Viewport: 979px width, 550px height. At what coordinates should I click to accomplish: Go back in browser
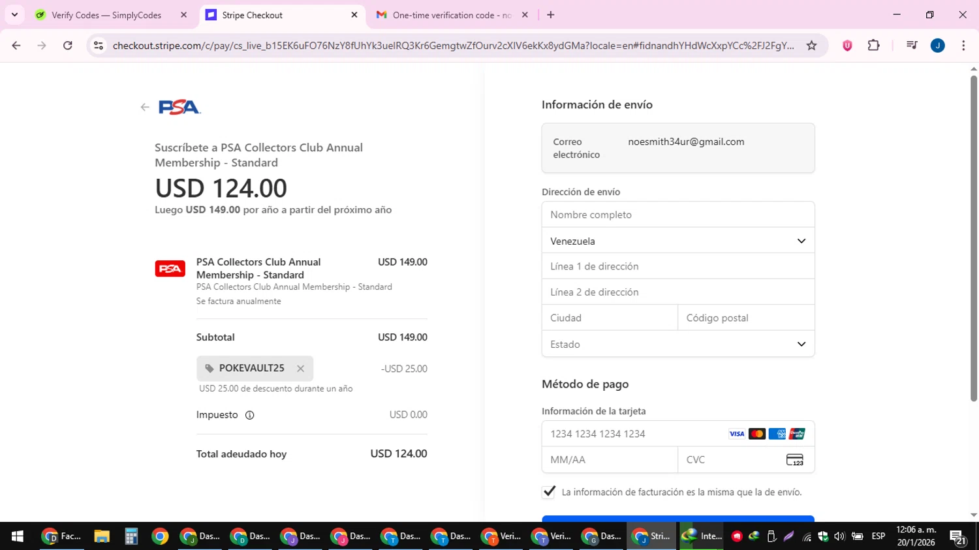pos(16,46)
